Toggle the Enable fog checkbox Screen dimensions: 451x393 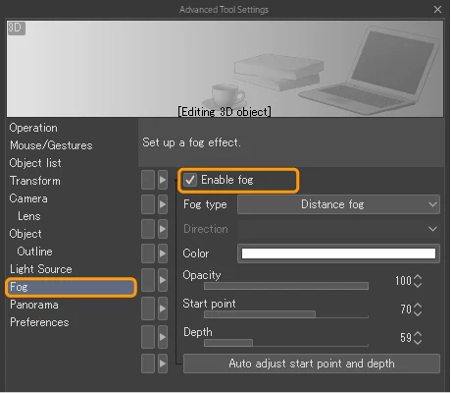tap(190, 180)
